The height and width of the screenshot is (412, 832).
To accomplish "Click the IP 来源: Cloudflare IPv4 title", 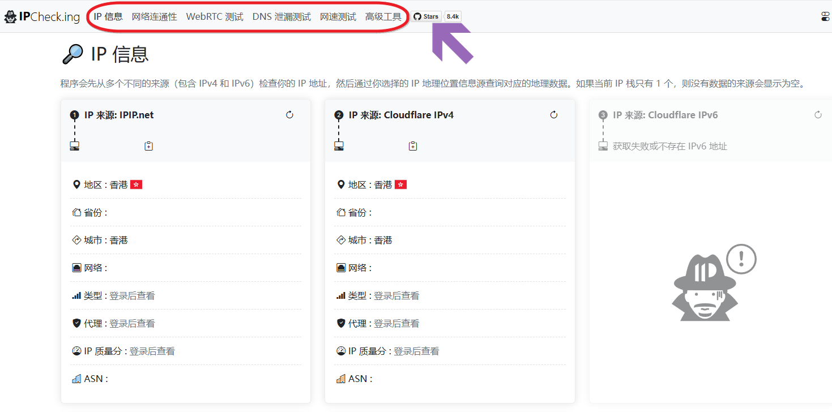I will 401,115.
